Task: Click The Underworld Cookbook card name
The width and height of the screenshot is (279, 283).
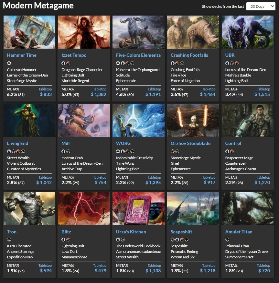Action: click(x=138, y=246)
